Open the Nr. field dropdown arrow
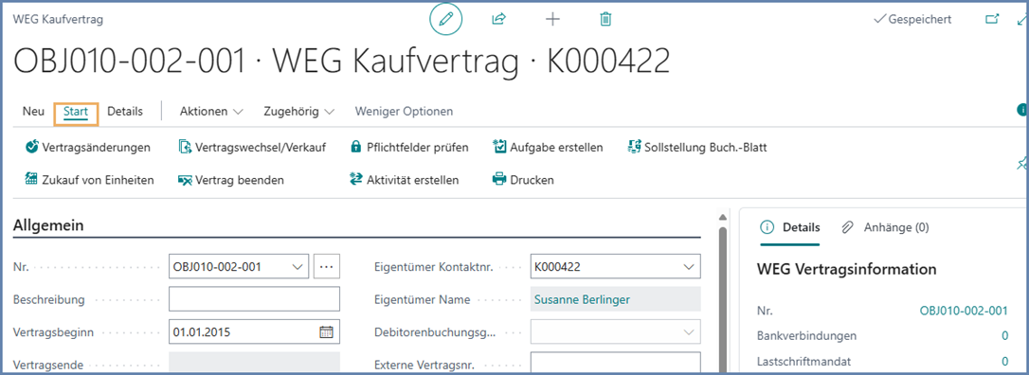 pyautogui.click(x=298, y=267)
